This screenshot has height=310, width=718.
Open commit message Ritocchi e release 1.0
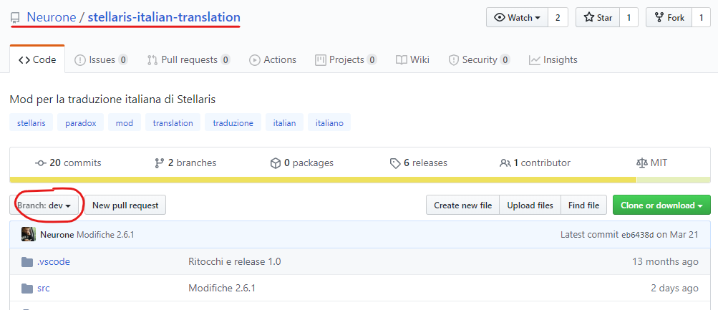click(x=235, y=262)
